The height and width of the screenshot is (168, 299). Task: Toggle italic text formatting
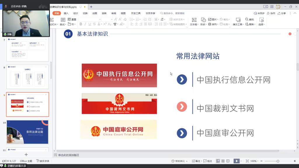pyautogui.click(x=85, y=24)
